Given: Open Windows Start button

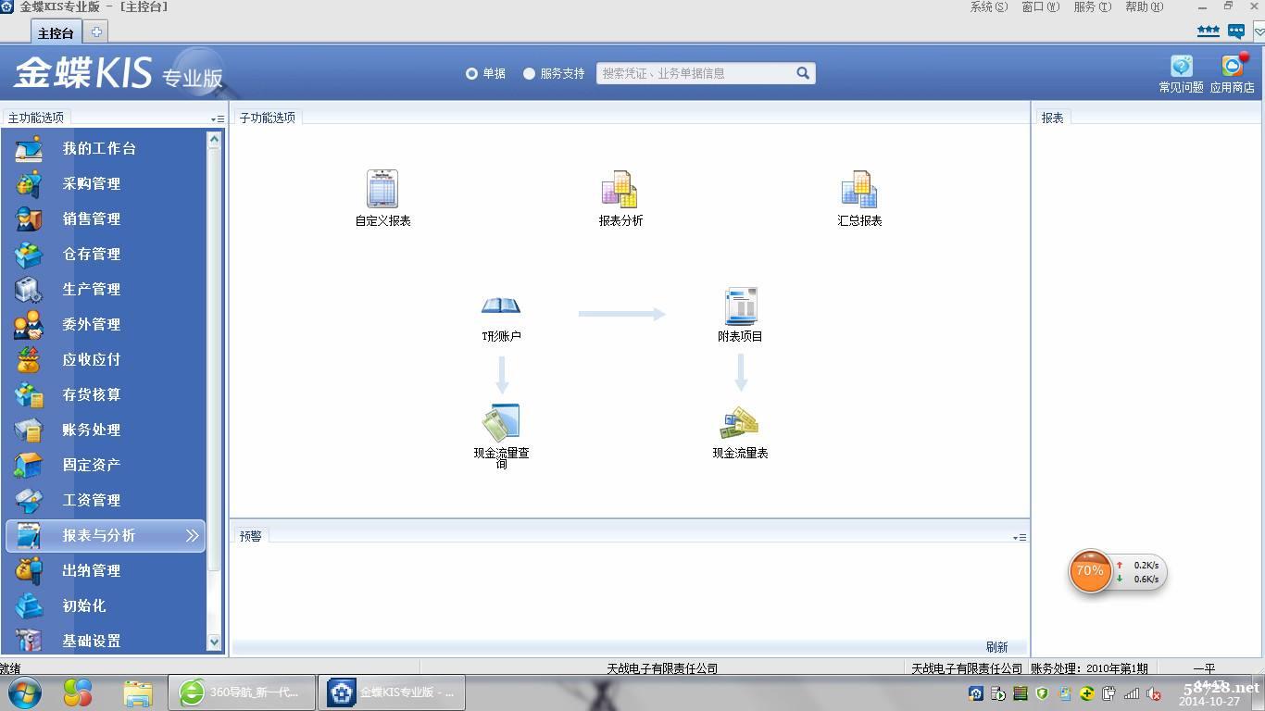Looking at the screenshot, I should pyautogui.click(x=24, y=692).
